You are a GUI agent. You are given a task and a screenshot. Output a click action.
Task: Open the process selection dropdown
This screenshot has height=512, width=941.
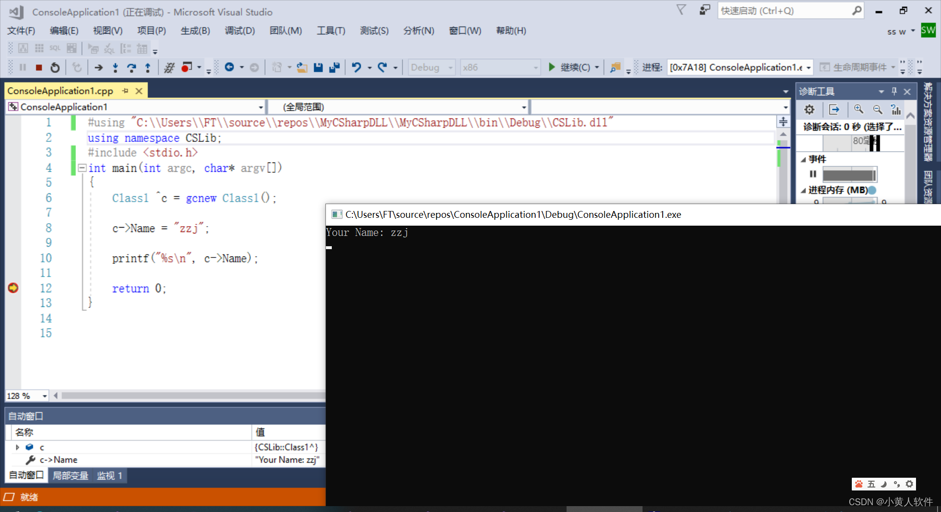coord(740,67)
